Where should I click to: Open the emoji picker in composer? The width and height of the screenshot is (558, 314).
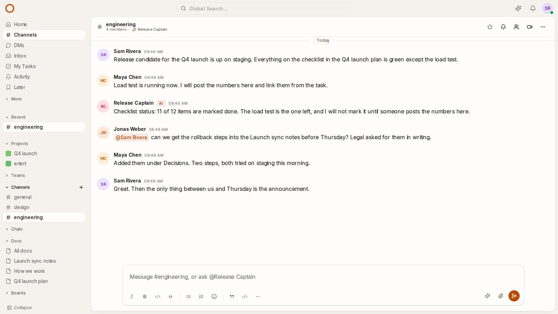(x=214, y=297)
